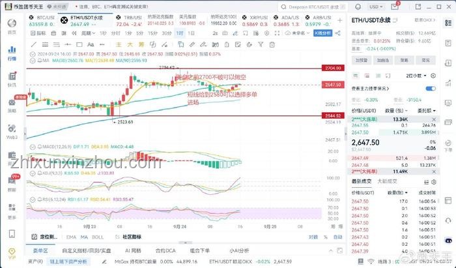The height and width of the screenshot is (268, 456).
Task: Select the rectangle drawing tool
Action: 79,44
